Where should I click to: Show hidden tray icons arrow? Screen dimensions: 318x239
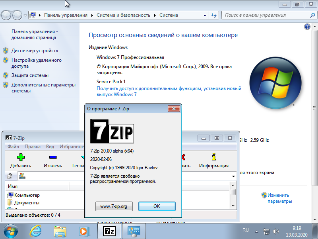[x=256, y=231]
